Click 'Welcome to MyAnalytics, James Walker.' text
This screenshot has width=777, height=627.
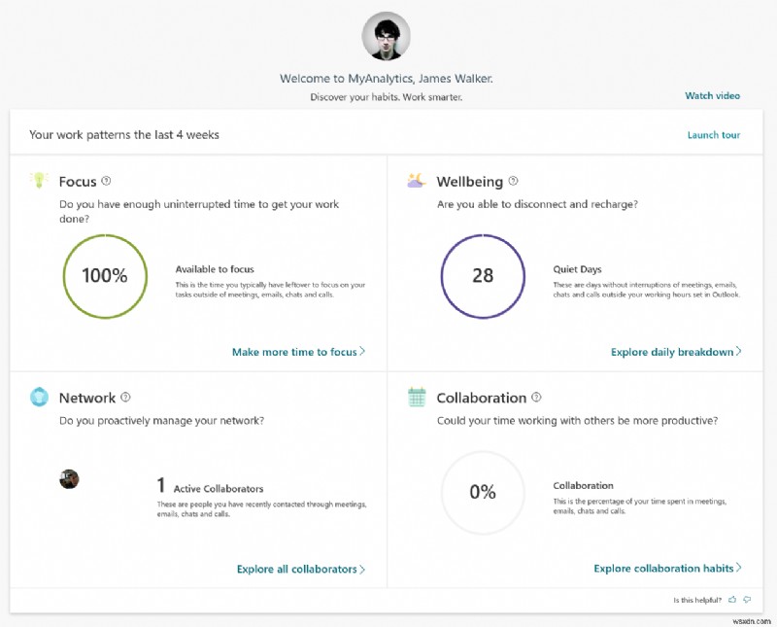(386, 79)
